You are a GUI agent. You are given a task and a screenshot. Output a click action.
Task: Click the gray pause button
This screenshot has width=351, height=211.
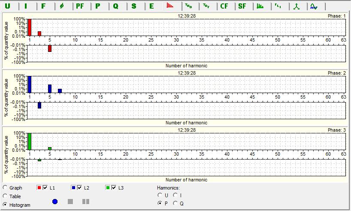pyautogui.click(x=86, y=202)
